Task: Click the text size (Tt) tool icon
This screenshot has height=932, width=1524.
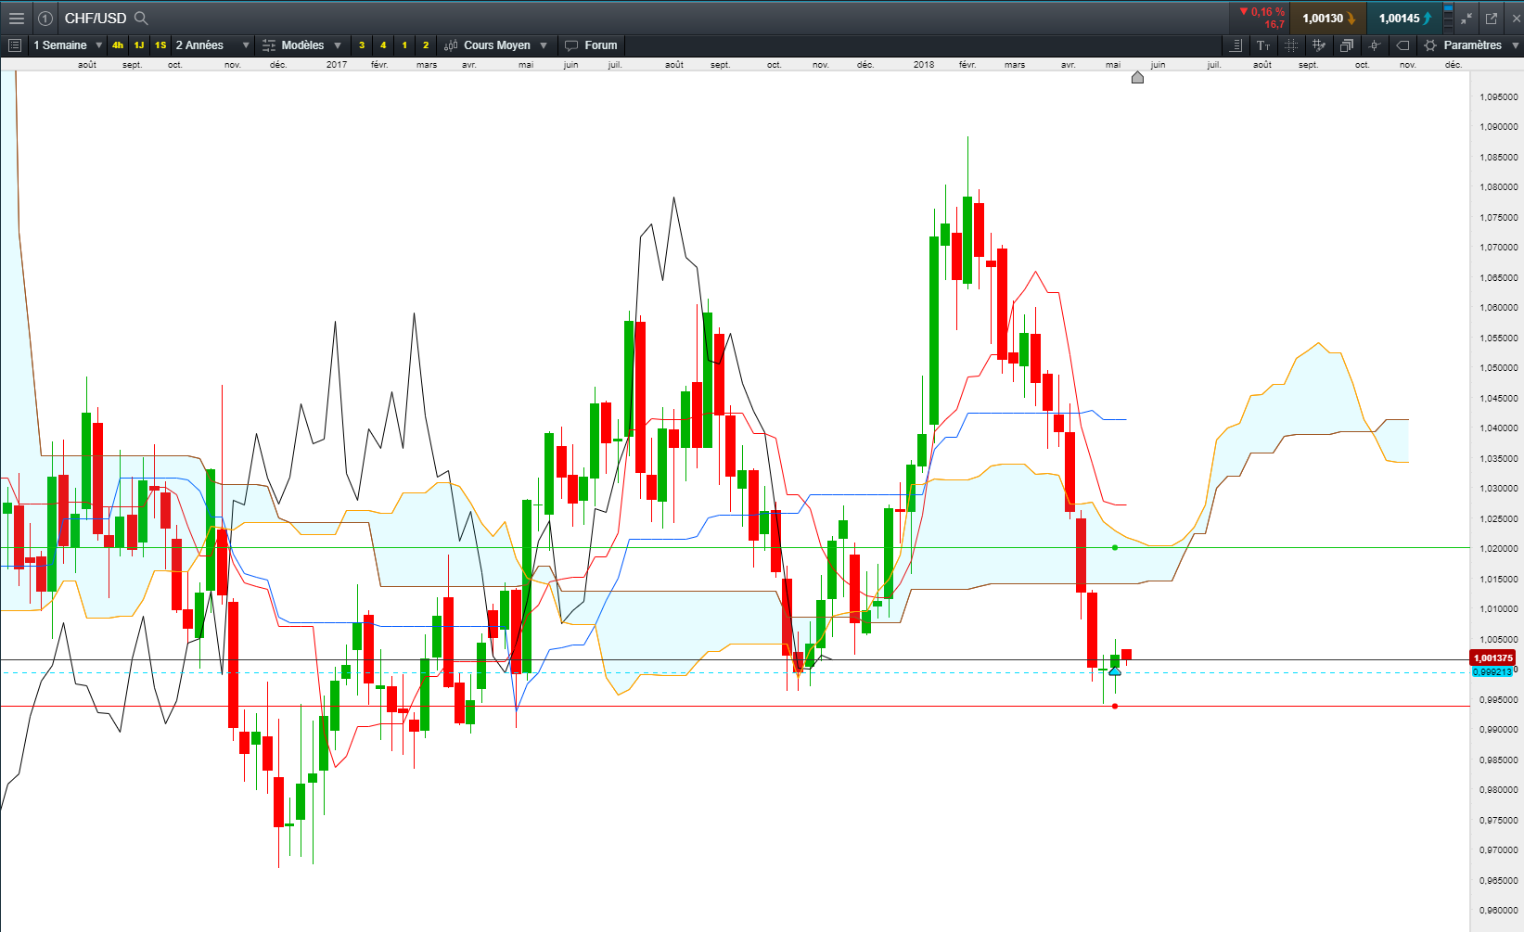Action: [x=1262, y=45]
